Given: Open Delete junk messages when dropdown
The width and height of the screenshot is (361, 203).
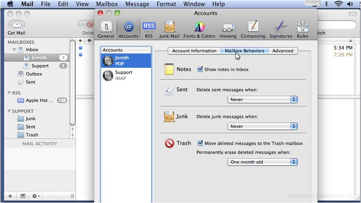Looking at the screenshot, I should click(262, 126).
